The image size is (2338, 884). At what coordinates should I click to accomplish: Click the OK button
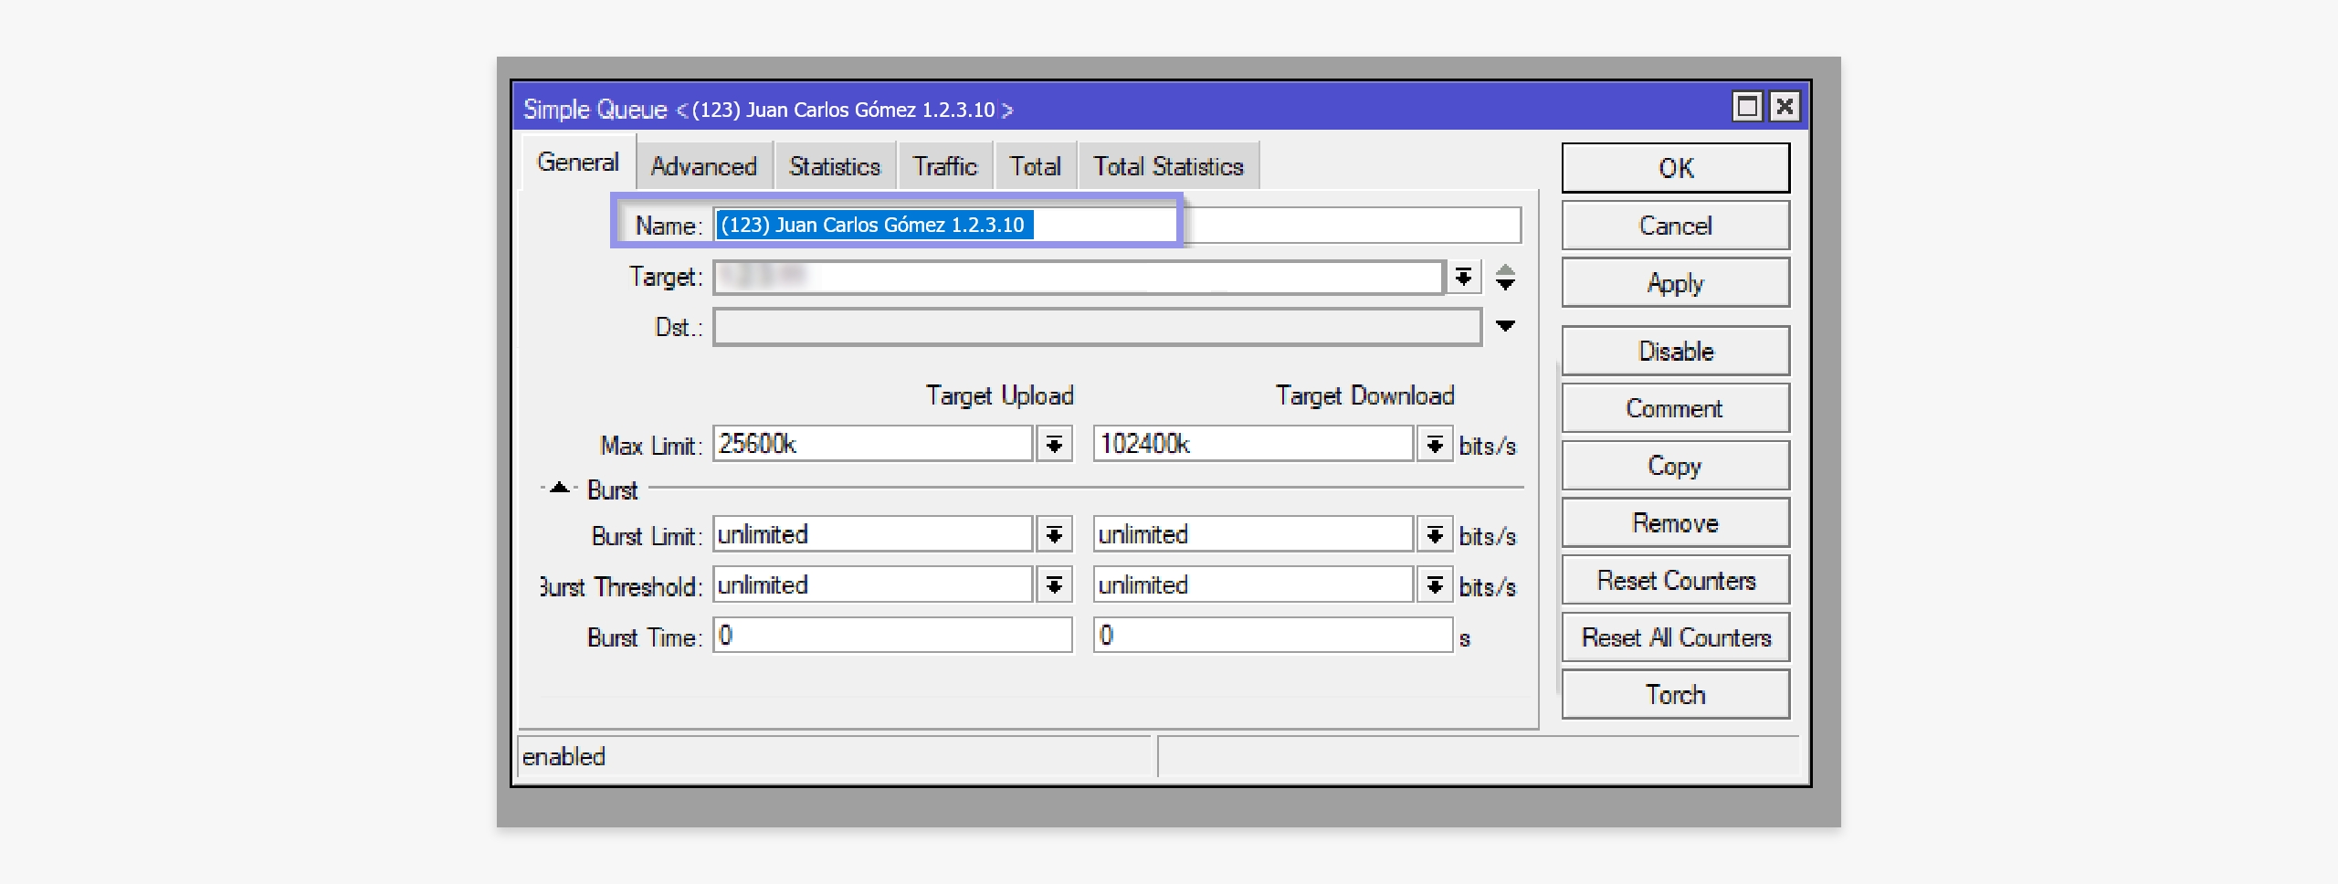1675,168
